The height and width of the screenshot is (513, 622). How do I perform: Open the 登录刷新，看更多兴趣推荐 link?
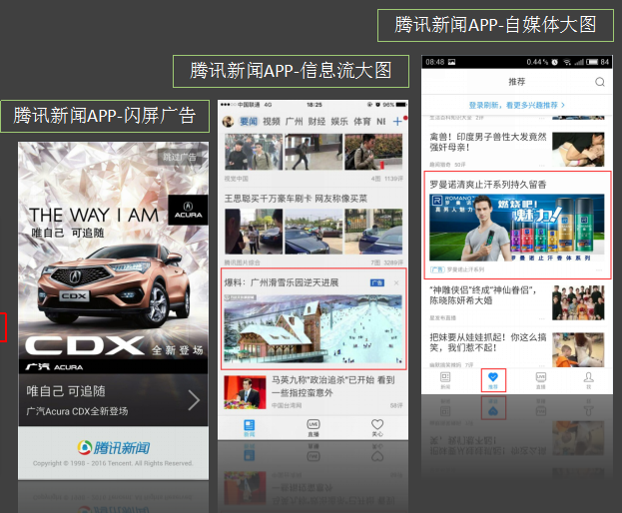(517, 105)
